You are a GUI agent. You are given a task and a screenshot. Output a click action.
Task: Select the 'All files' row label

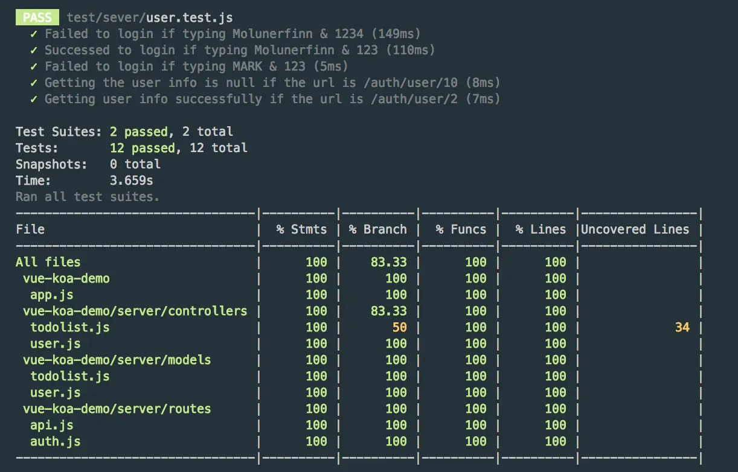(x=48, y=262)
